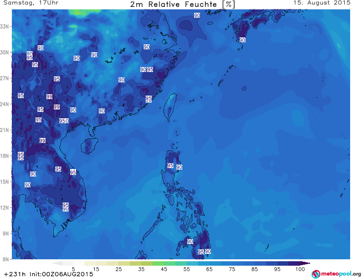Click the colorbar value label 55
This screenshot has width=362, height=279.
[187, 269]
